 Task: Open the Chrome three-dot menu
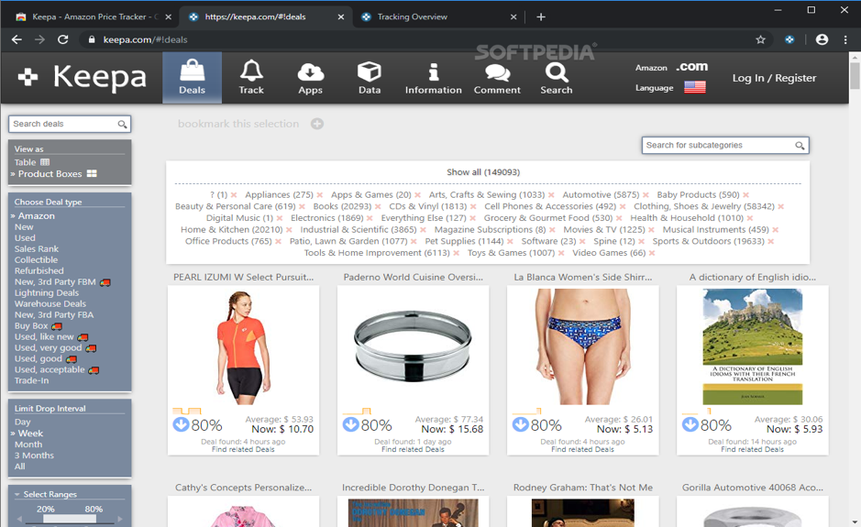pyautogui.click(x=845, y=39)
